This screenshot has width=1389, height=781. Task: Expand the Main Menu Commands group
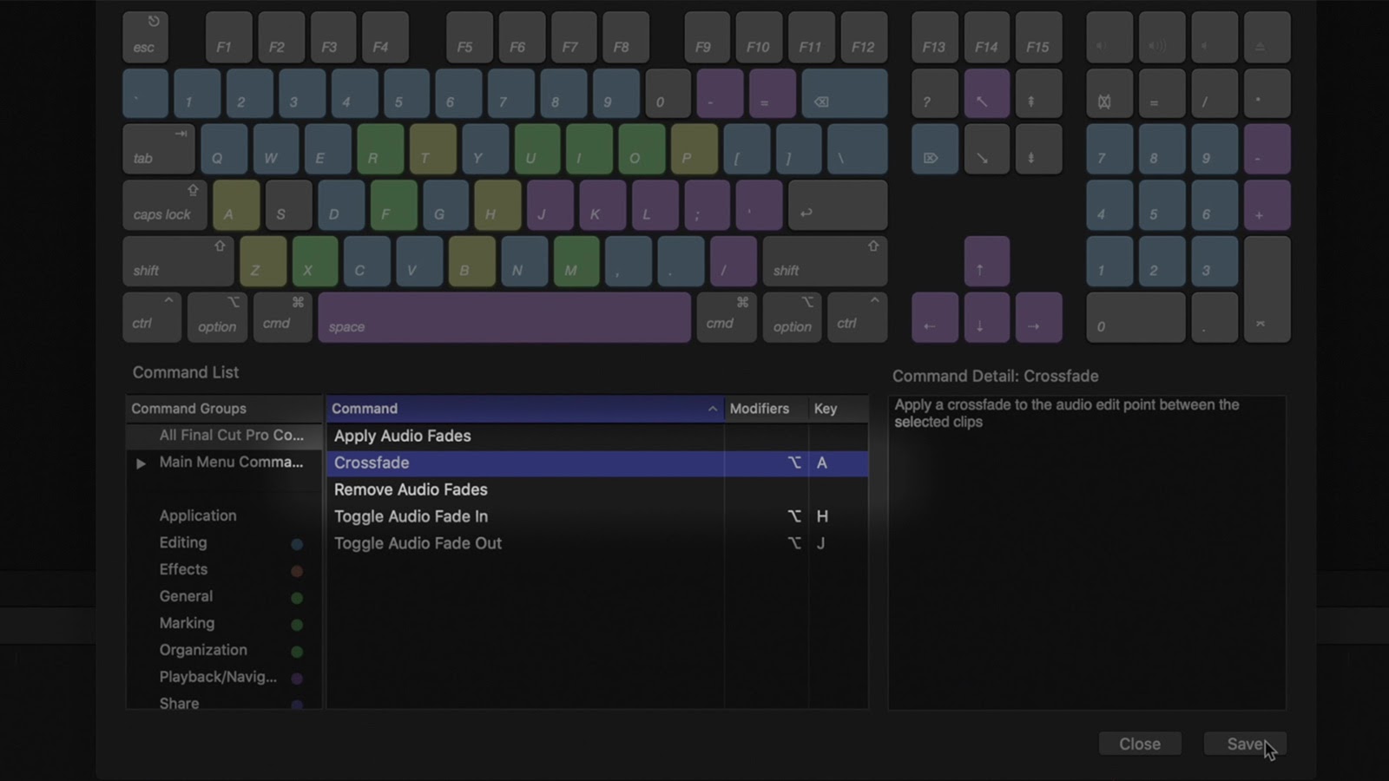pos(141,463)
